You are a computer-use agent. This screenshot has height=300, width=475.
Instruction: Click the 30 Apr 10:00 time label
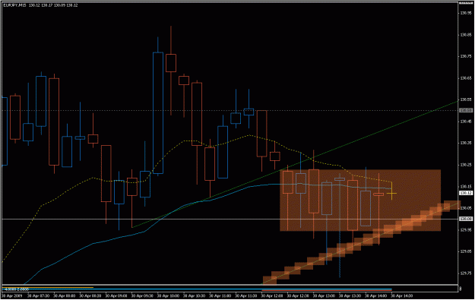coord(168,295)
